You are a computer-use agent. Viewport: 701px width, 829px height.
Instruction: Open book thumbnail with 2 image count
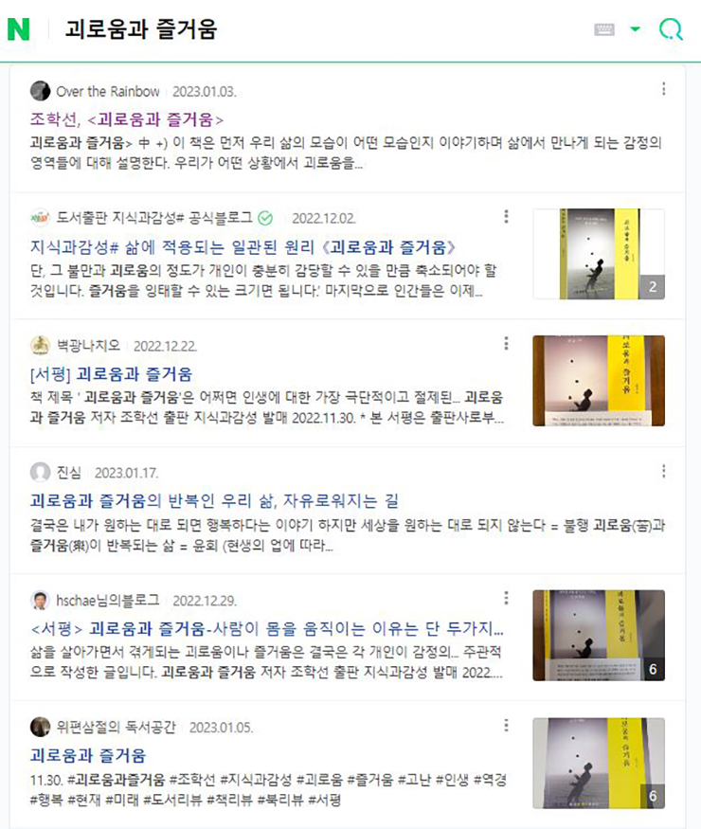599,254
